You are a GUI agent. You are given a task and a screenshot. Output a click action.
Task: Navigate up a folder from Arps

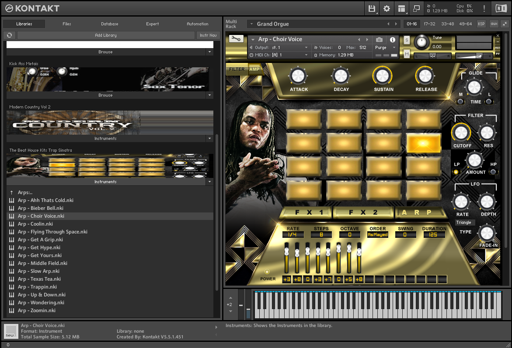12,192
